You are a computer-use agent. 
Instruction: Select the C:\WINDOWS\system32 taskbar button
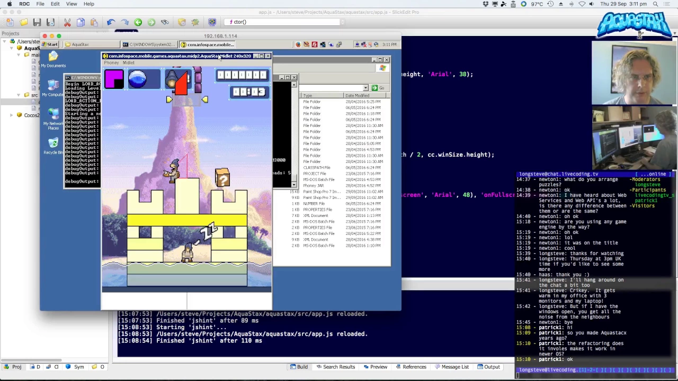point(149,44)
